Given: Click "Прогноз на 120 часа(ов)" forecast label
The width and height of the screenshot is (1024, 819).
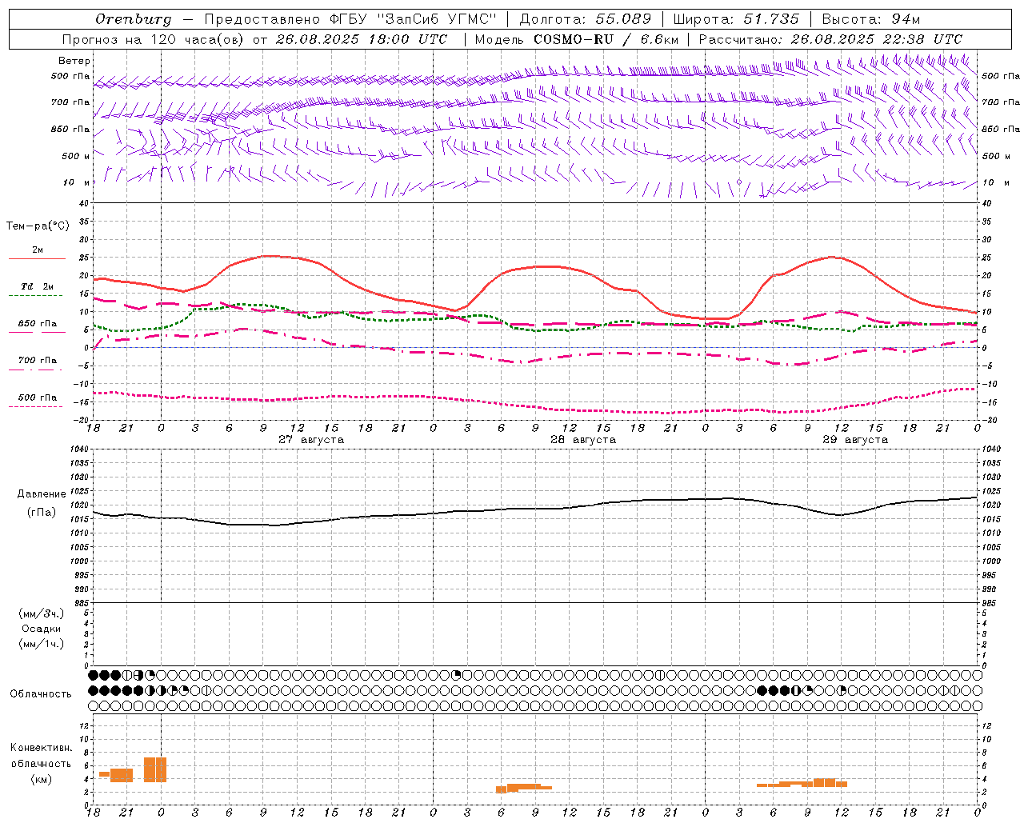Looking at the screenshot, I should tap(154, 39).
